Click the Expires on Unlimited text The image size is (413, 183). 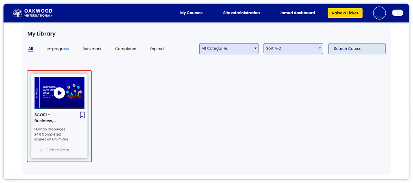51,139
